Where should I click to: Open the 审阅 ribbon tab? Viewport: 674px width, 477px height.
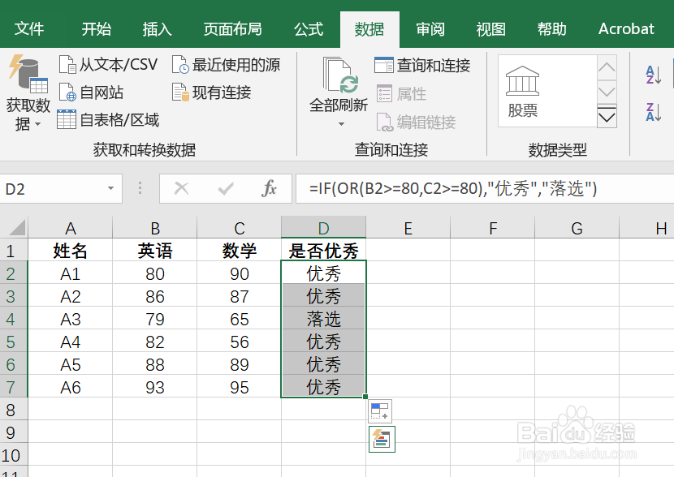(x=430, y=29)
